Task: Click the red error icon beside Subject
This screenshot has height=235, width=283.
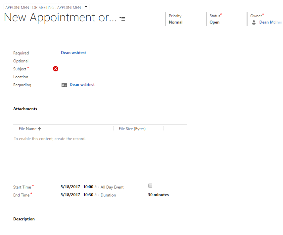Action: point(56,69)
